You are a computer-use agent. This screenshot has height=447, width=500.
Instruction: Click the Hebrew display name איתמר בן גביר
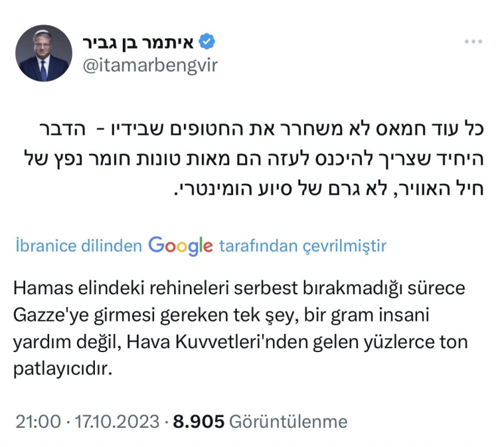(x=139, y=42)
